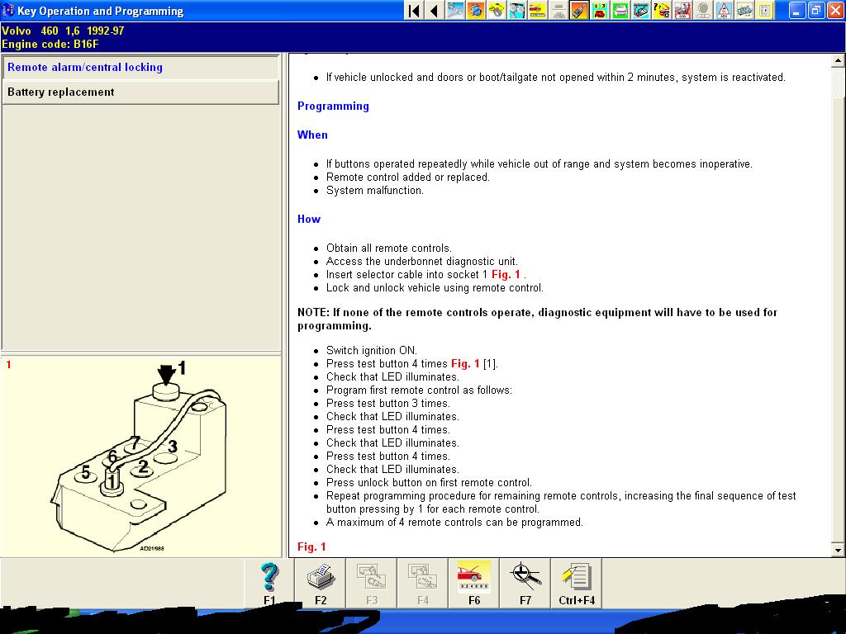The image size is (846, 634).
Task: Click 'Obtain all remote controls.' line
Action: coord(389,248)
